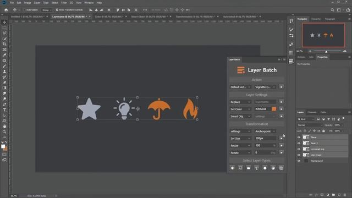Select the Hand tool

click(4, 127)
